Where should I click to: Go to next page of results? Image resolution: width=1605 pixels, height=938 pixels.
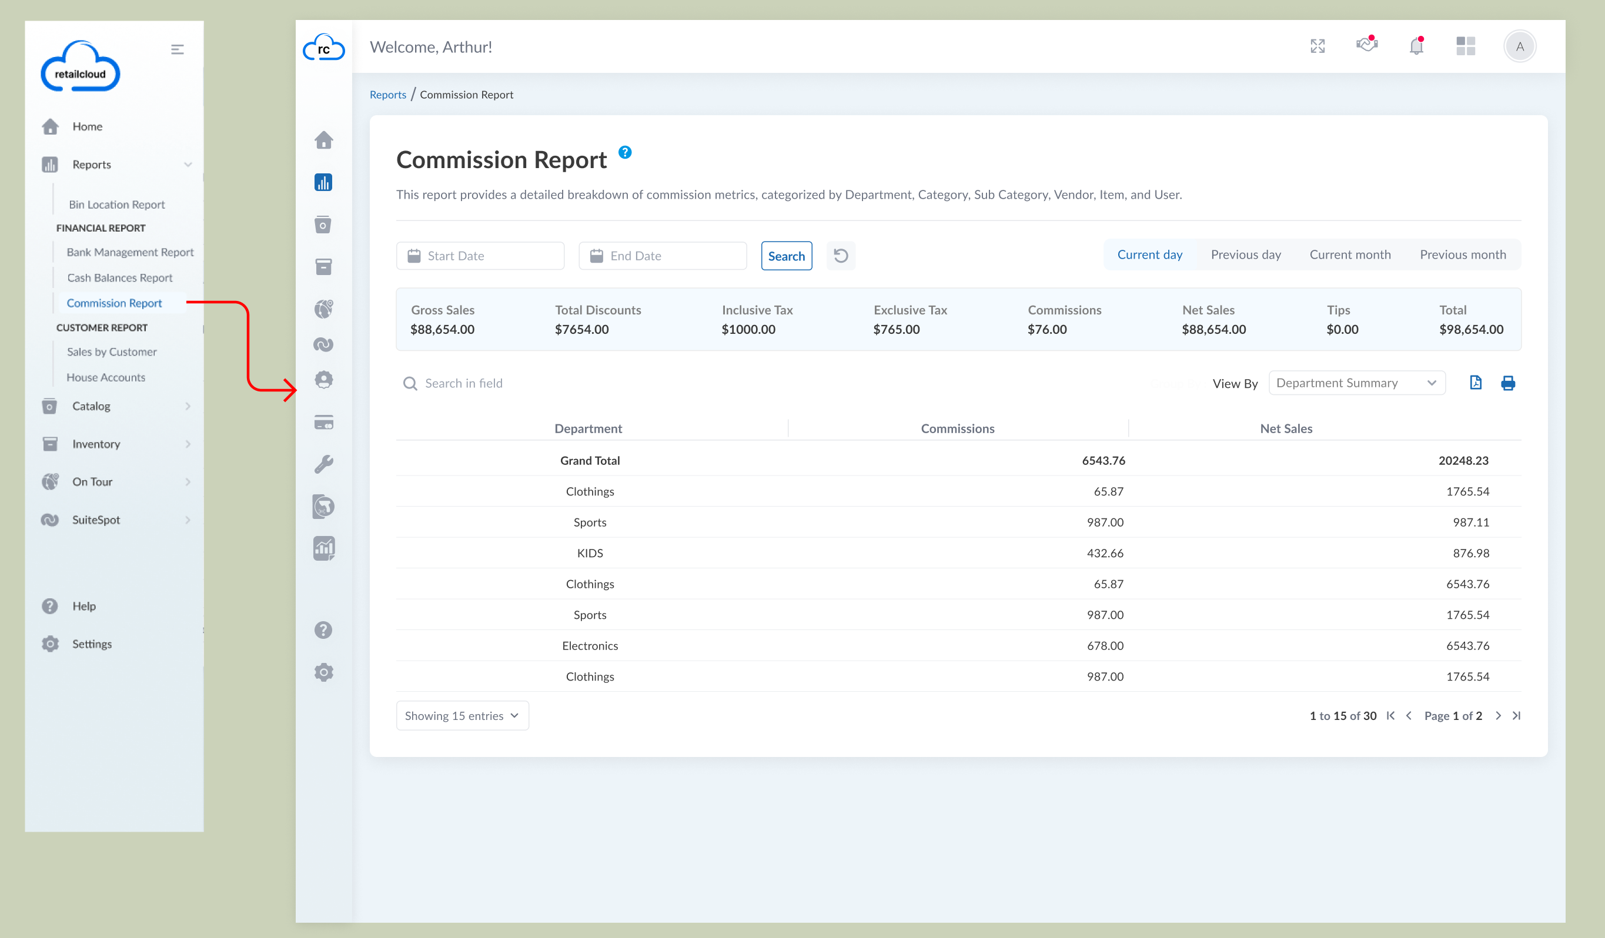click(1498, 716)
